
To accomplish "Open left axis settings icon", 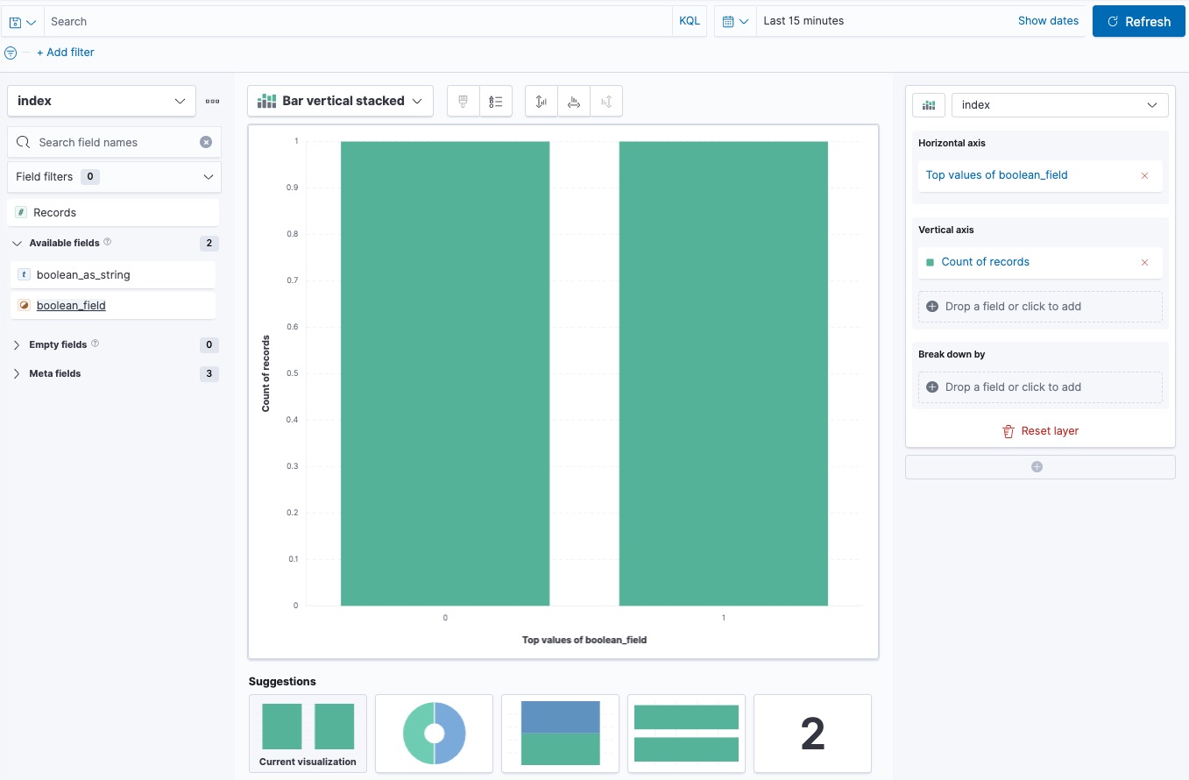I will (x=541, y=102).
